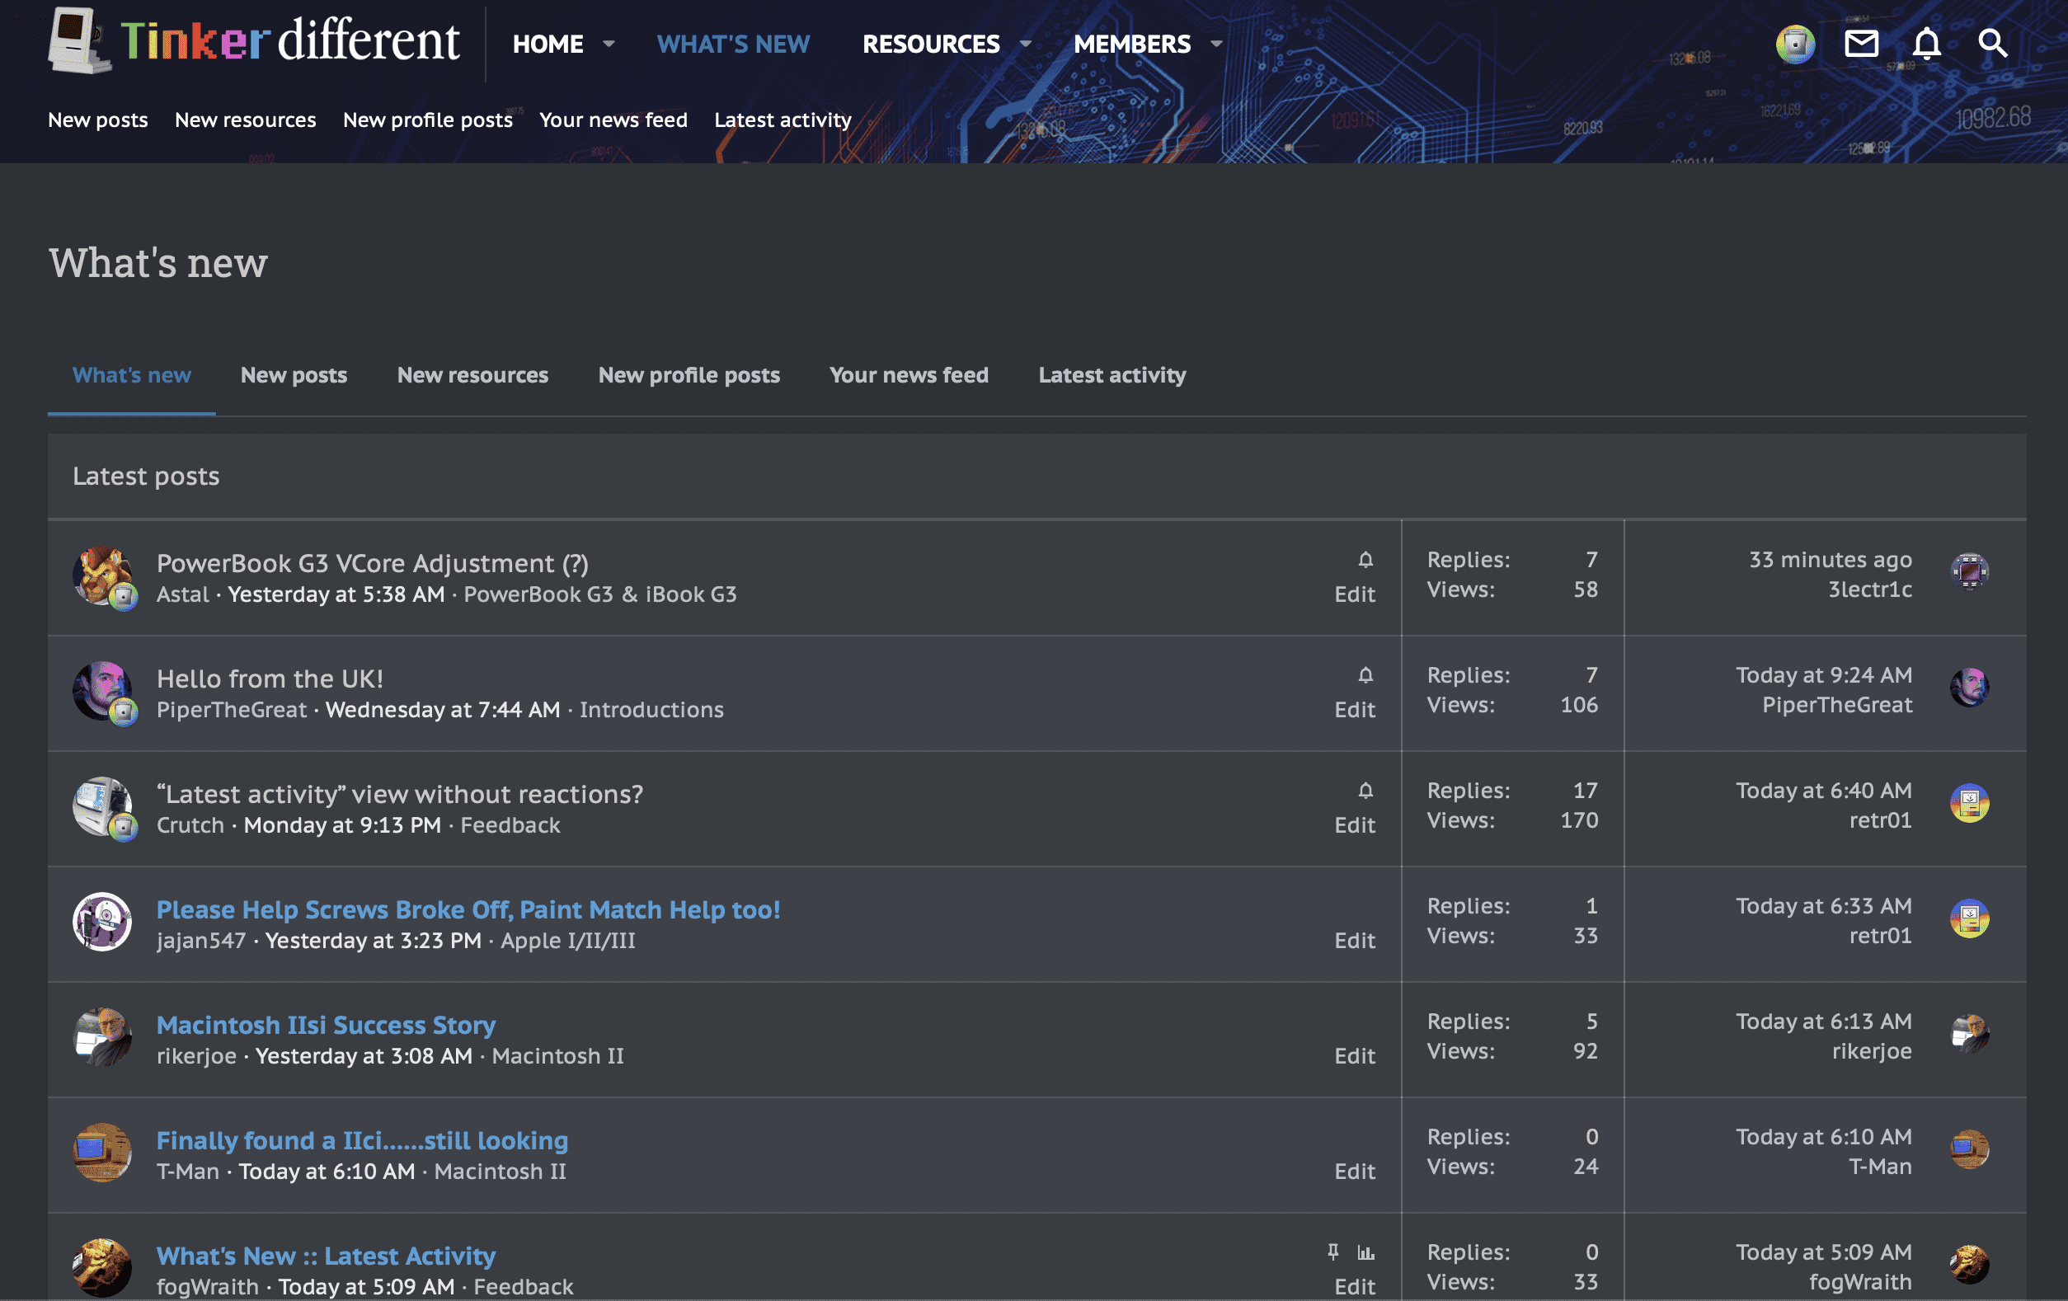Open Finally found a IIci thread
Viewport: 2068px width, 1301px height.
(x=361, y=1140)
